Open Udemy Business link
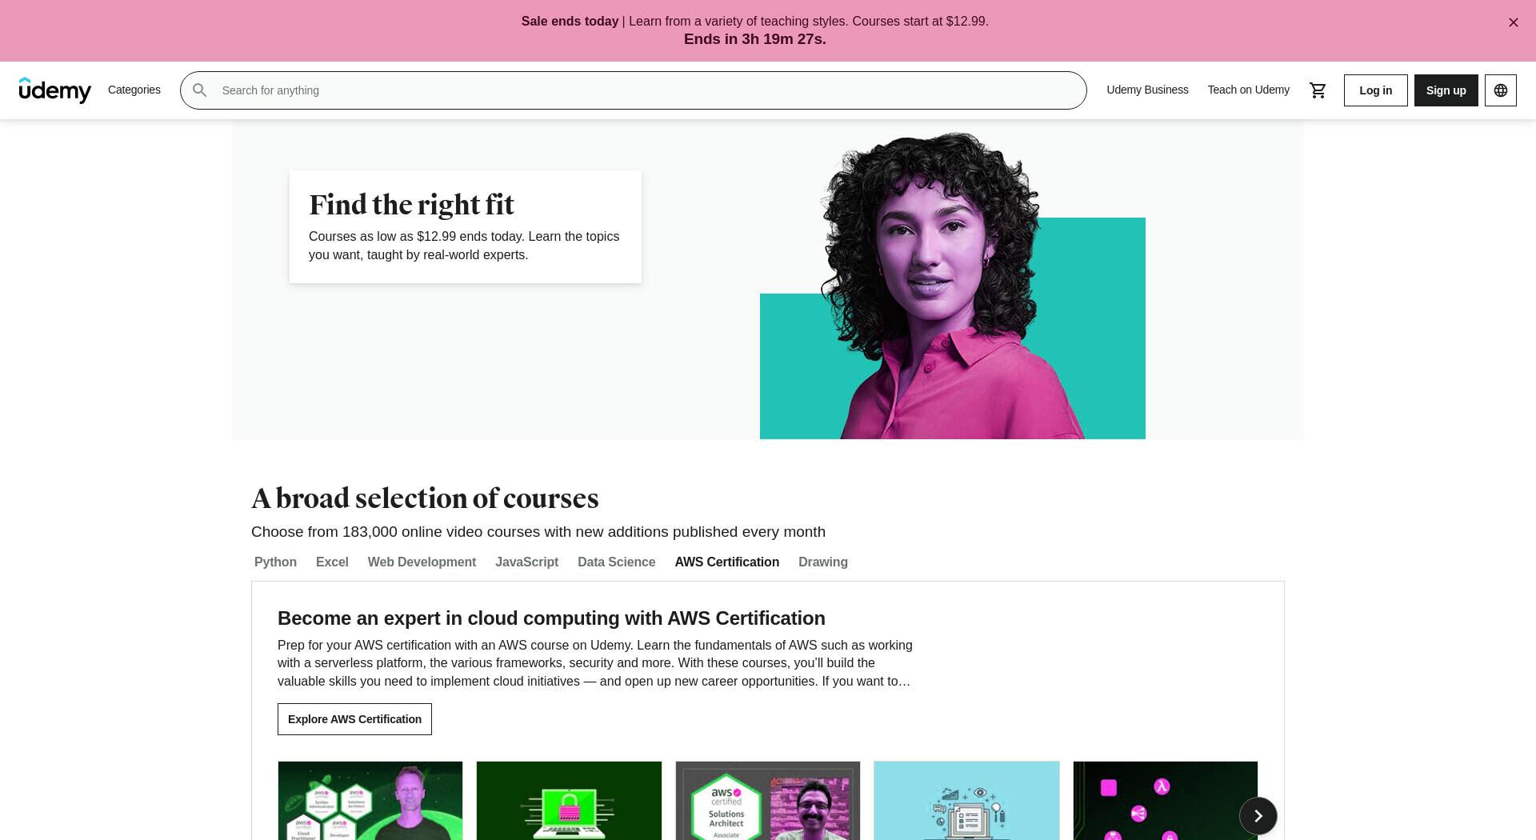This screenshot has height=840, width=1536. click(x=1147, y=90)
